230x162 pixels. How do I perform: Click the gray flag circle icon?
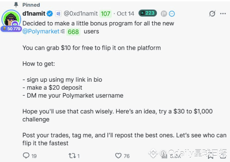point(164,14)
